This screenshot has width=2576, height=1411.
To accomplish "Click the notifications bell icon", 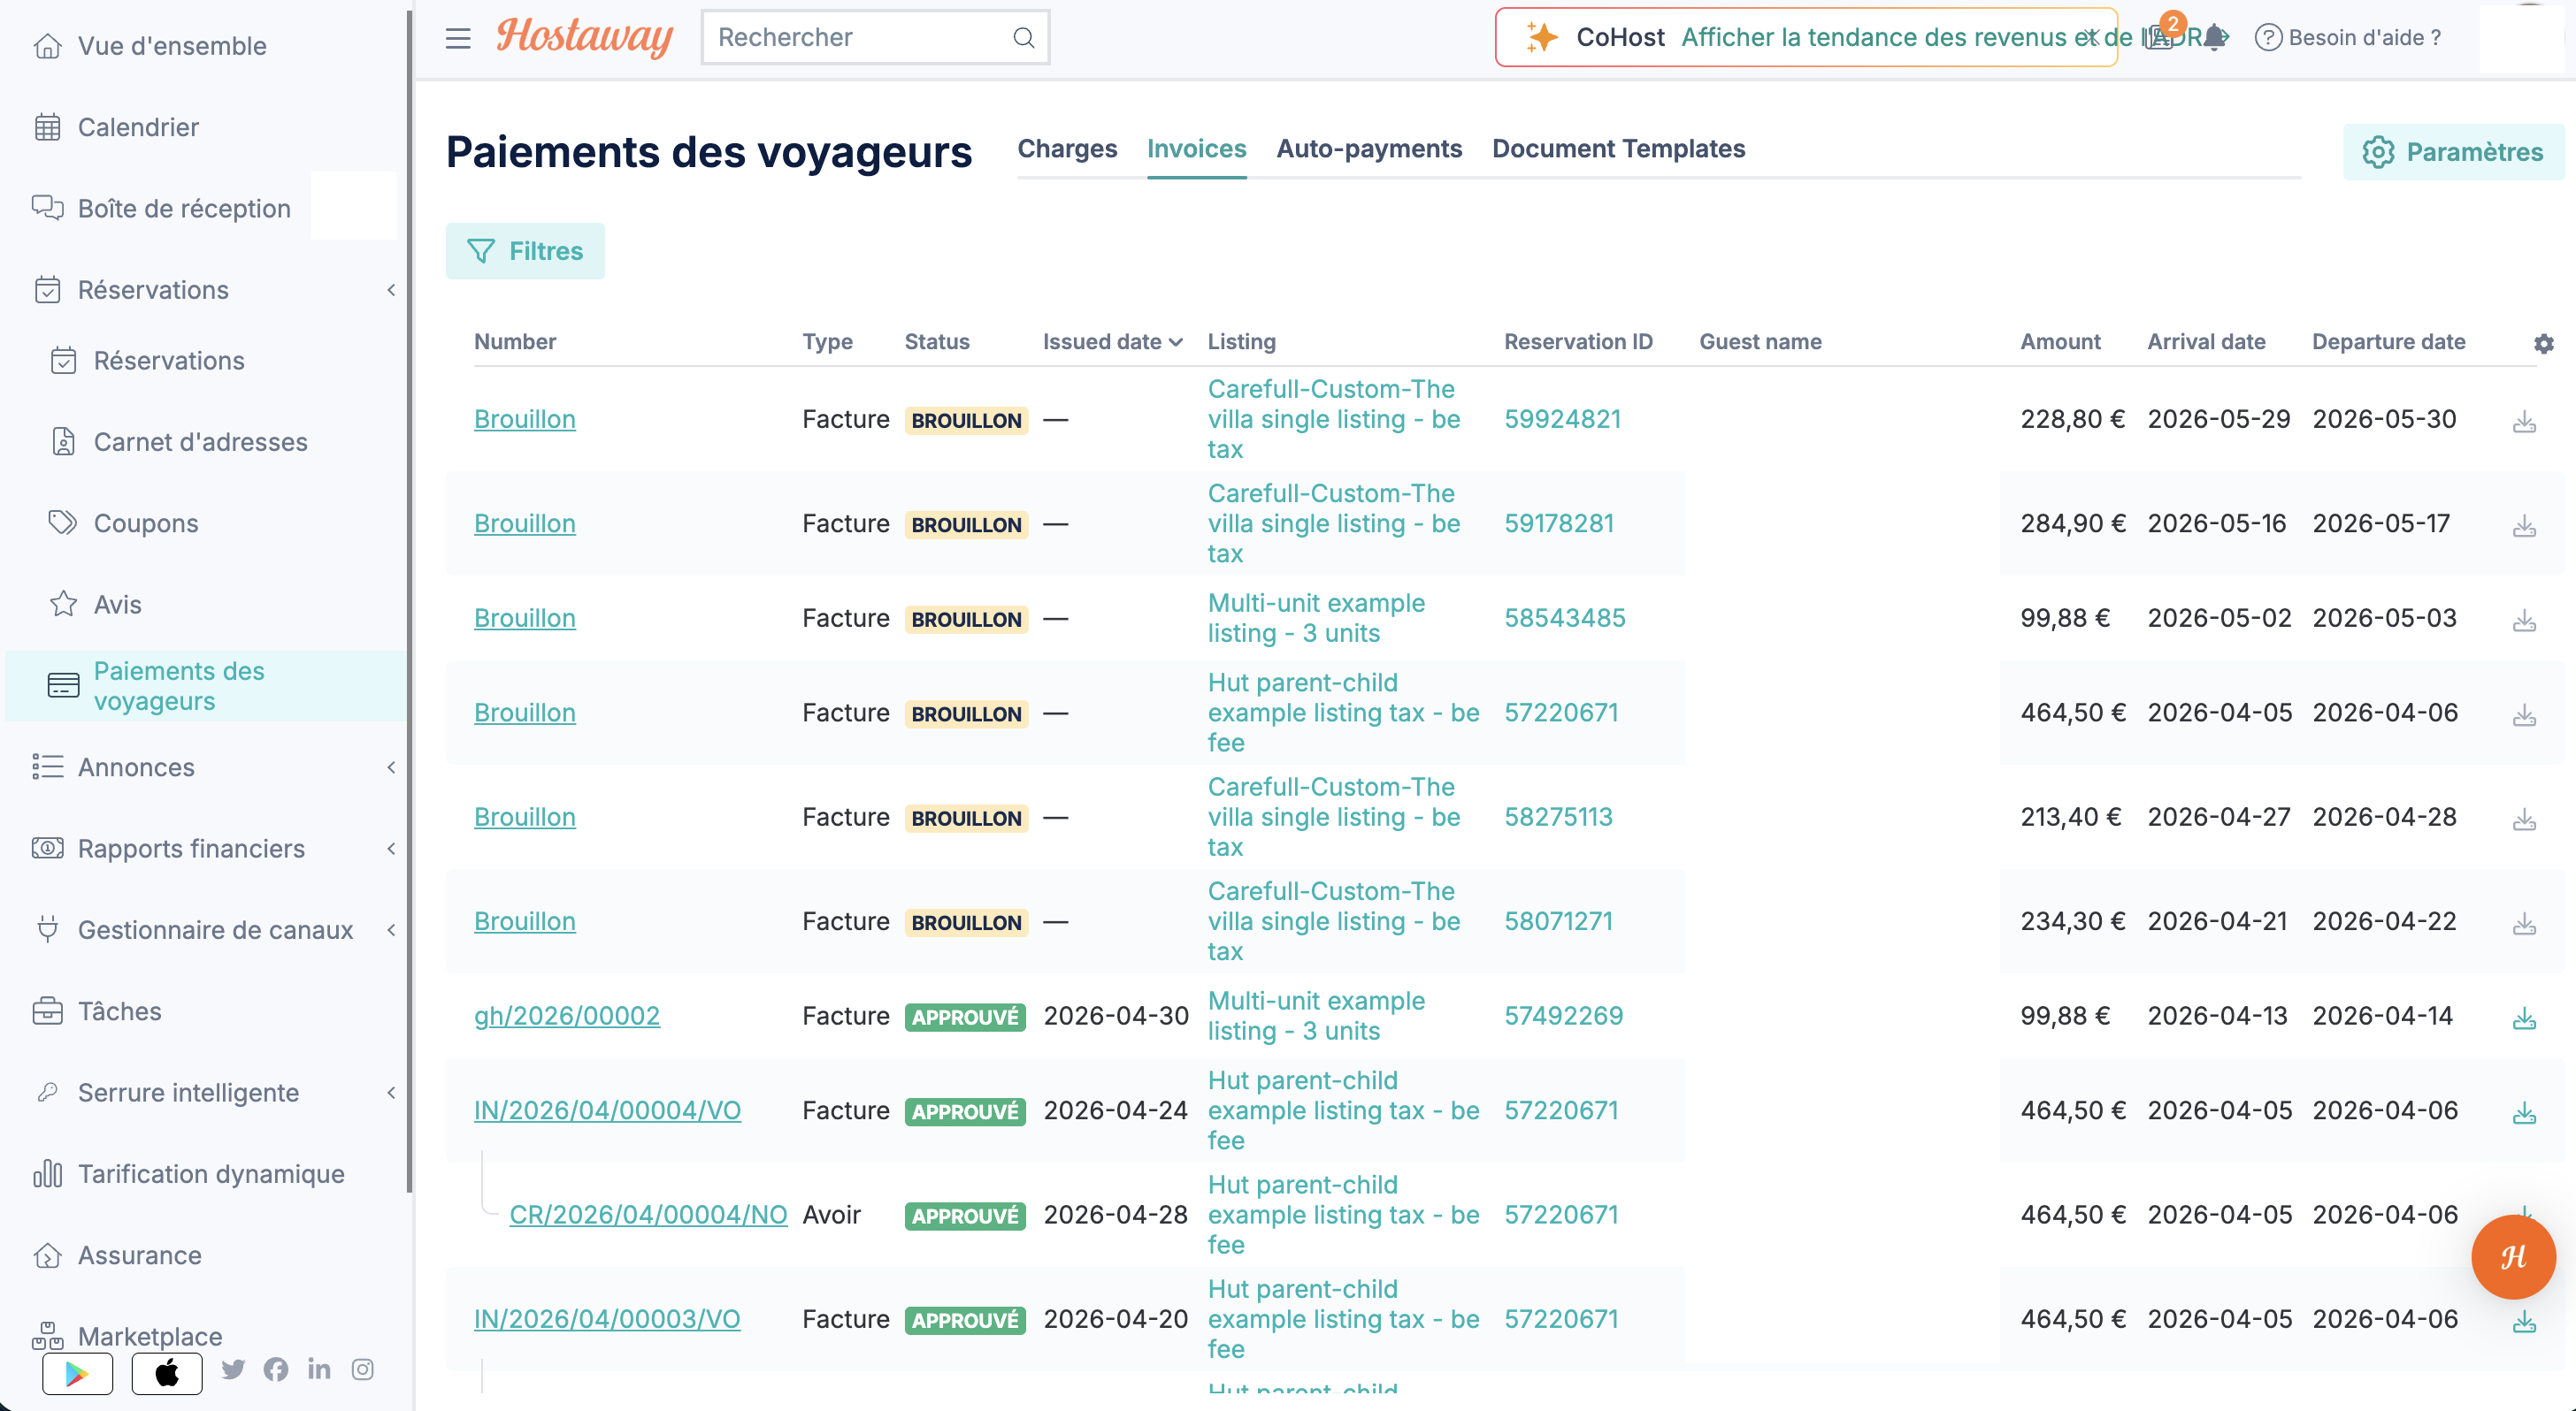I will (2215, 38).
